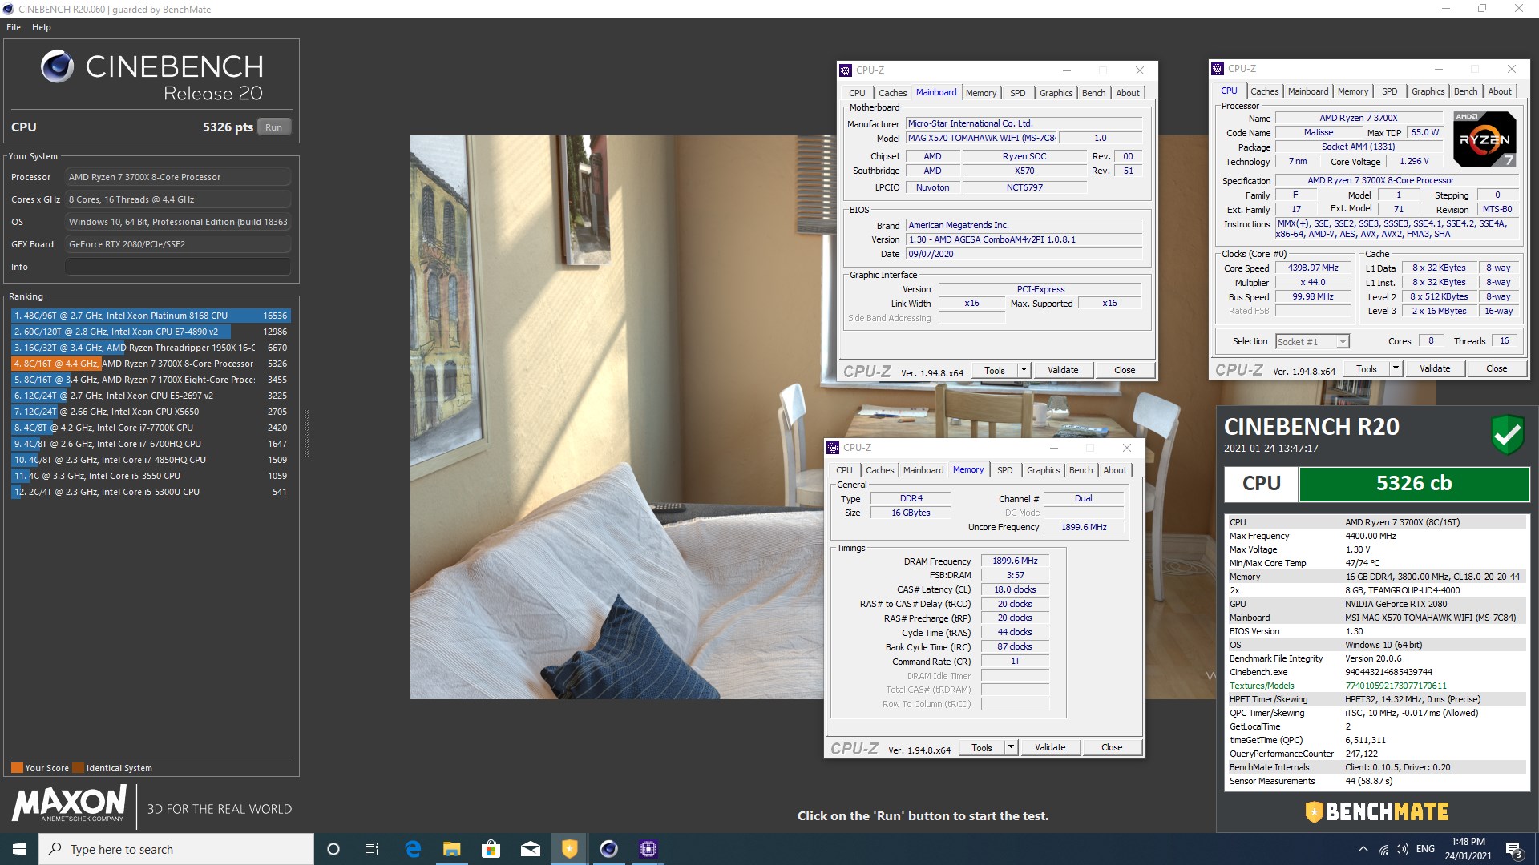This screenshot has height=865, width=1539.
Task: Open the Help menu in Cinebench
Action: point(42,27)
